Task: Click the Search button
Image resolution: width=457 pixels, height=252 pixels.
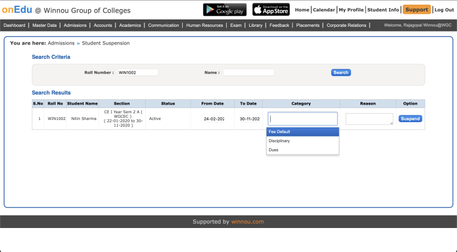Action: click(x=340, y=73)
